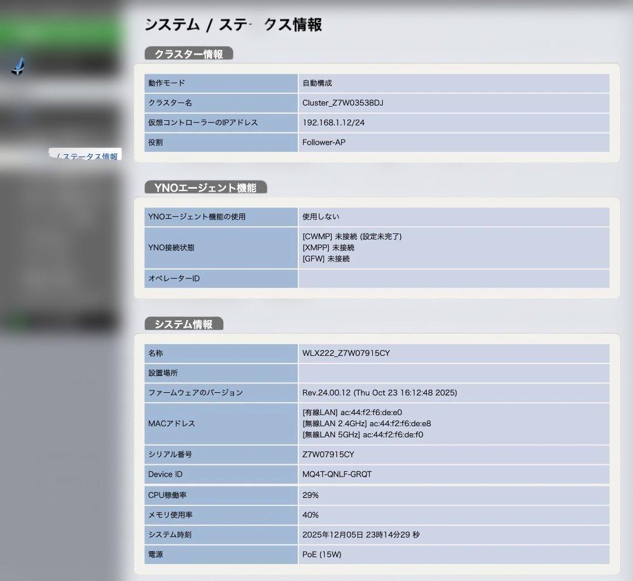Click the YNOエージェント機能 section header
Viewport: 633px width, 581px height.
[x=205, y=188]
